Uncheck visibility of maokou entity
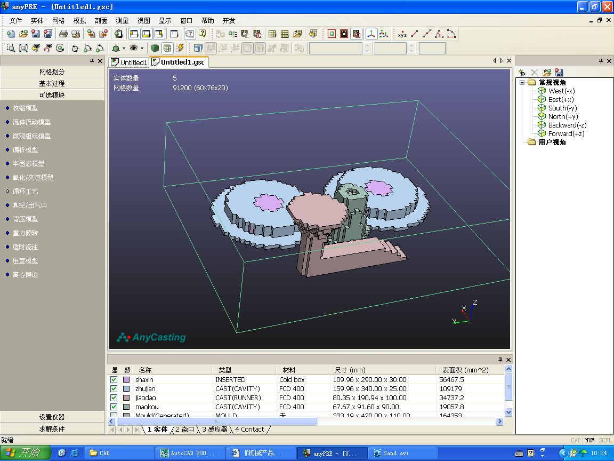 click(x=114, y=407)
